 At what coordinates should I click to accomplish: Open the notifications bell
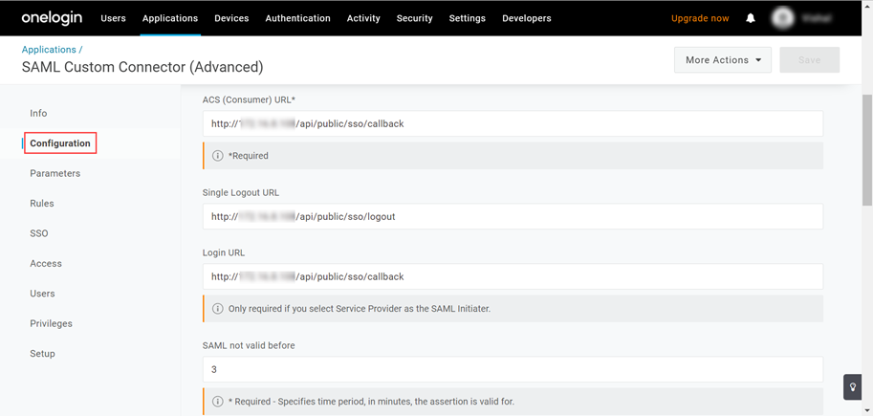pyautogui.click(x=751, y=18)
